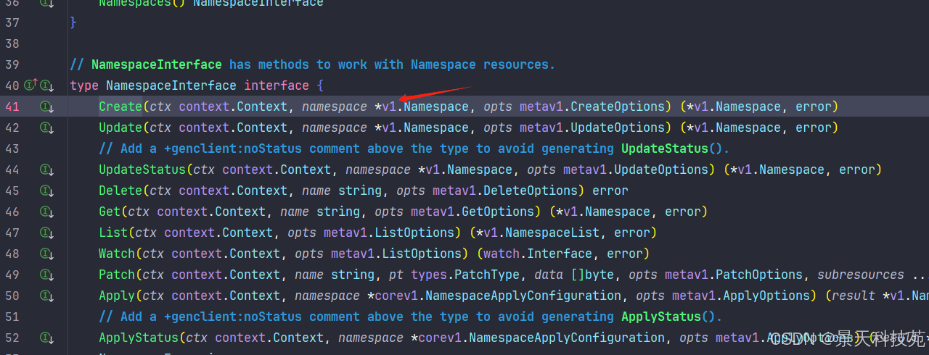Open implementations icon beside line 48 Watch
The image size is (929, 355).
[x=47, y=254]
